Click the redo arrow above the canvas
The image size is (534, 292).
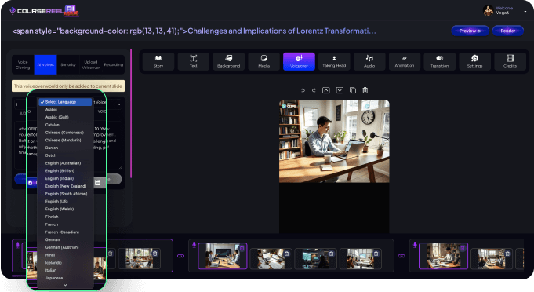314,90
